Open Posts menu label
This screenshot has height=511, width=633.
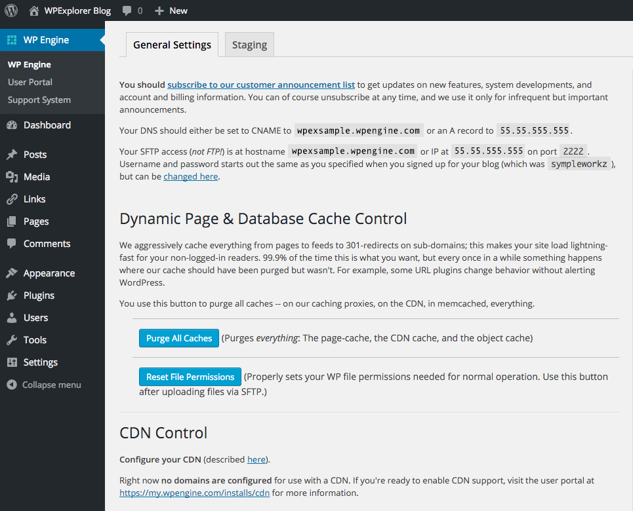click(x=35, y=155)
